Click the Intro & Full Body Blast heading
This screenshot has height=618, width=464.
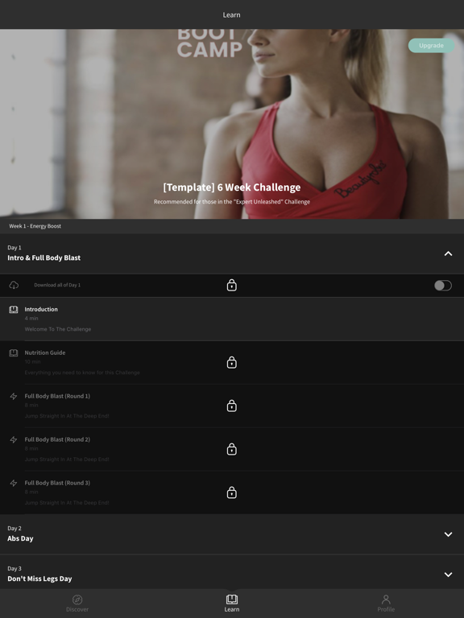[x=43, y=257]
